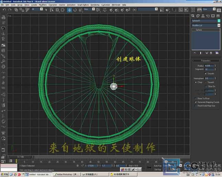
Task: Select the Bind to Space Warp tool
Action: point(27,10)
